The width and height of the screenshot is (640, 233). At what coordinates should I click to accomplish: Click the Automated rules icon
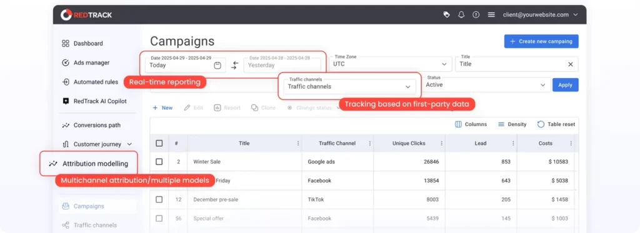point(65,82)
